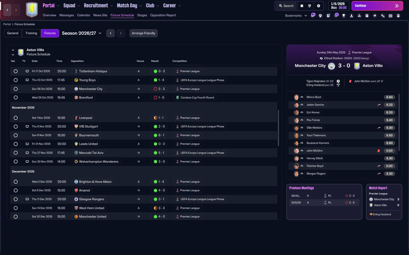Switch to the Messages tab
409x255 pixels.
point(66,15)
